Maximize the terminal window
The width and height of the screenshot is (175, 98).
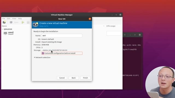click(135, 35)
